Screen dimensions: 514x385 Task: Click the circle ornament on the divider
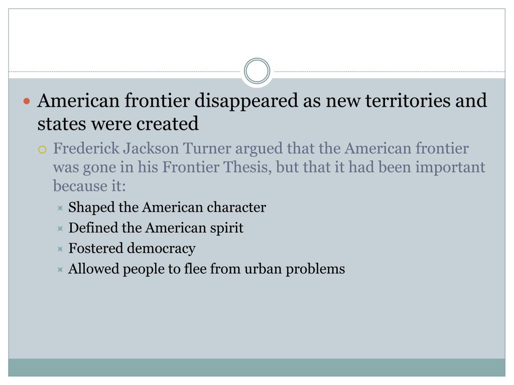(x=257, y=71)
